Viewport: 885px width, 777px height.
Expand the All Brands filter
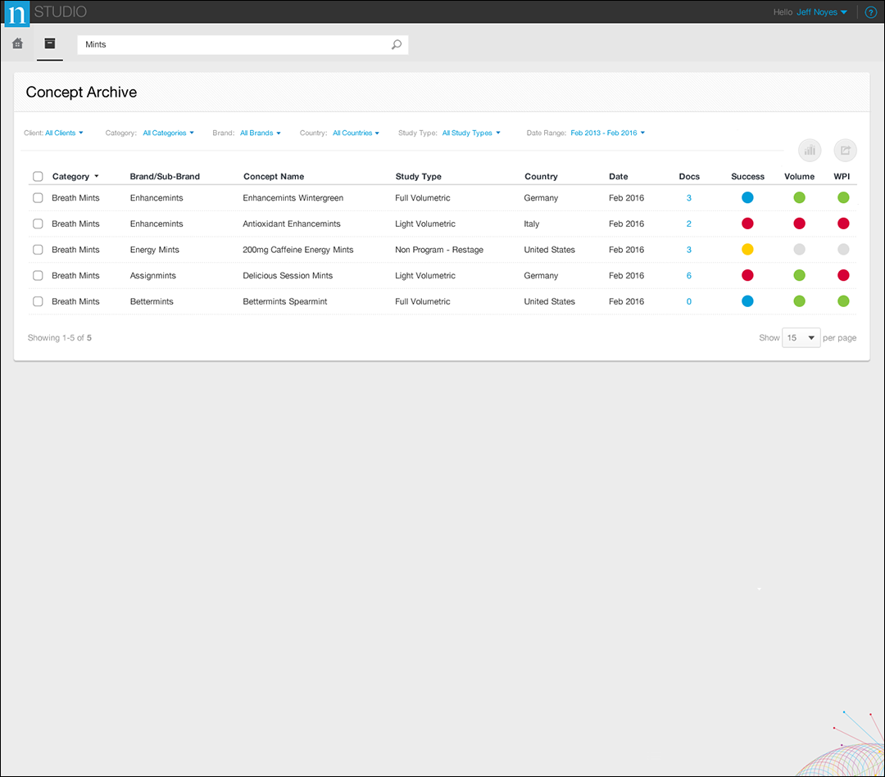point(261,133)
